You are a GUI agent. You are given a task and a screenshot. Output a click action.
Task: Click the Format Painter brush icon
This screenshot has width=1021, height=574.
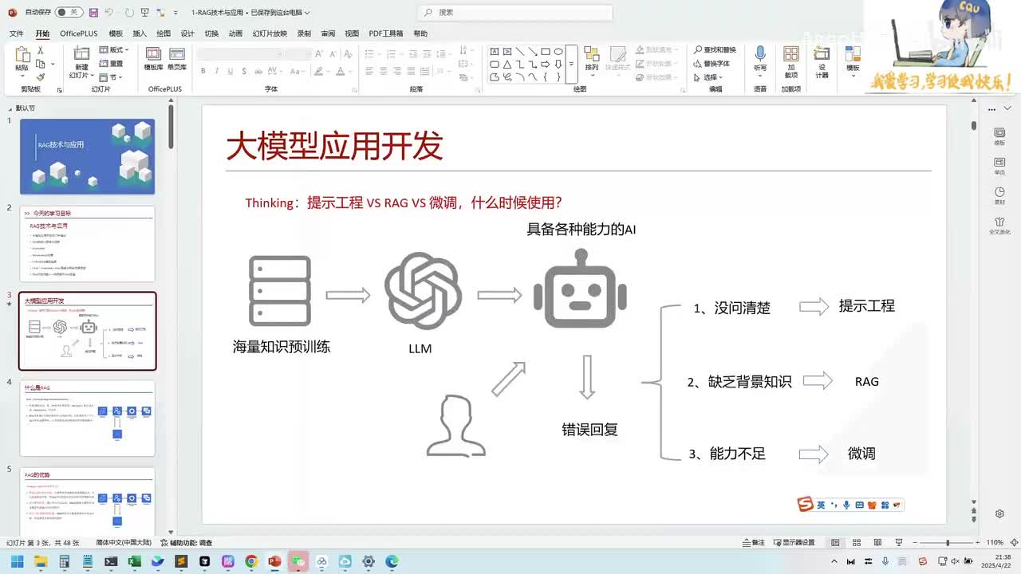41,77
